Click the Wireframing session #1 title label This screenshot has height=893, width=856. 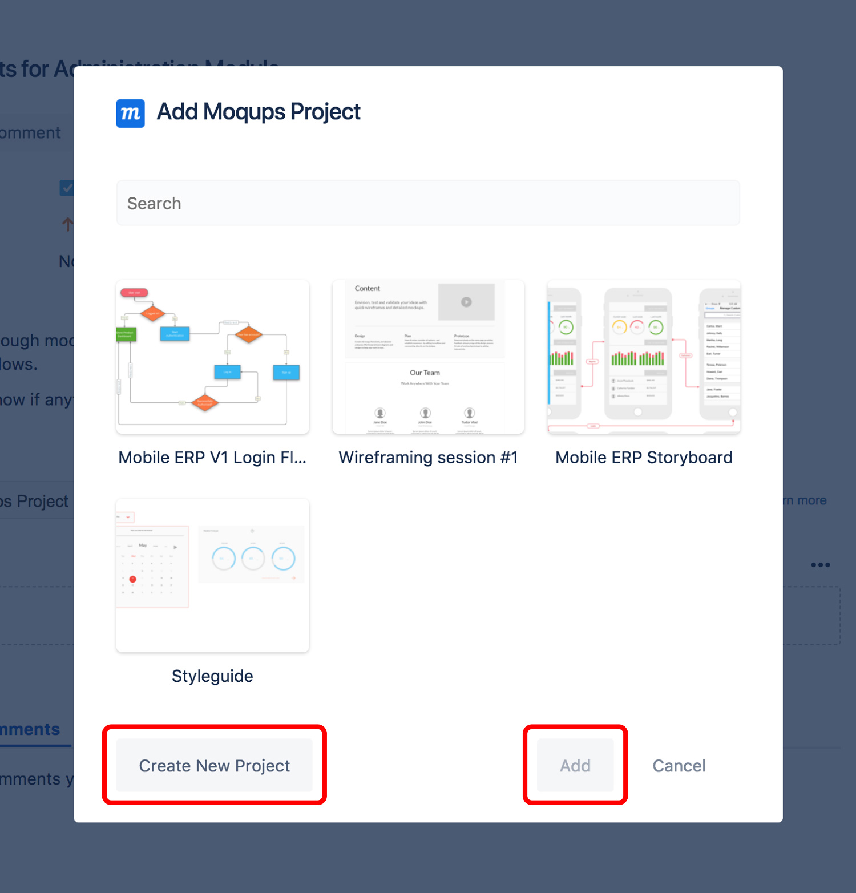(x=428, y=457)
